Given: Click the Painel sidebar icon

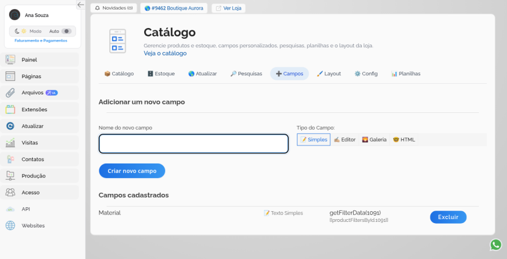Looking at the screenshot, I should [10, 60].
